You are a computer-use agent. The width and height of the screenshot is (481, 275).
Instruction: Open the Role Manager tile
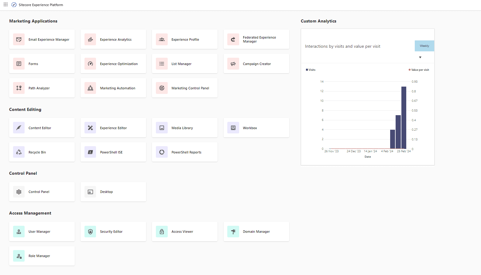[42, 256]
